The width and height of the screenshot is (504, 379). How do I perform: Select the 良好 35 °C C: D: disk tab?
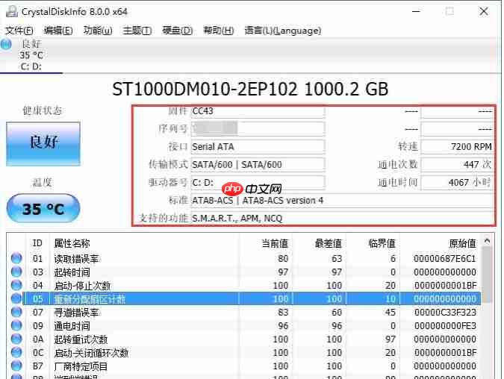coord(31,55)
